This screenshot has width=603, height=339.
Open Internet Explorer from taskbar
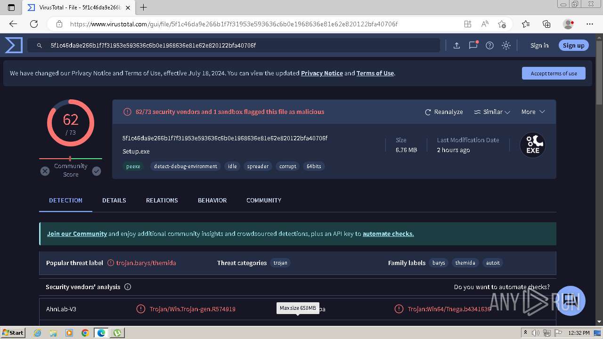tap(38, 333)
